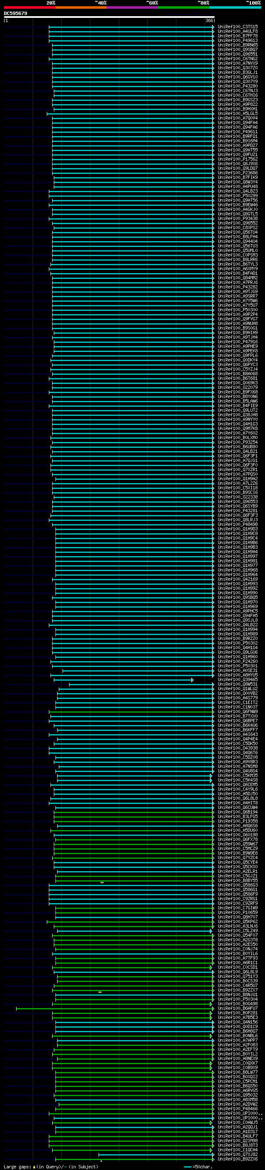Select the UniRef100_A7NVX9 label
Screen dimensions: 265x1170
[x=238, y=63]
